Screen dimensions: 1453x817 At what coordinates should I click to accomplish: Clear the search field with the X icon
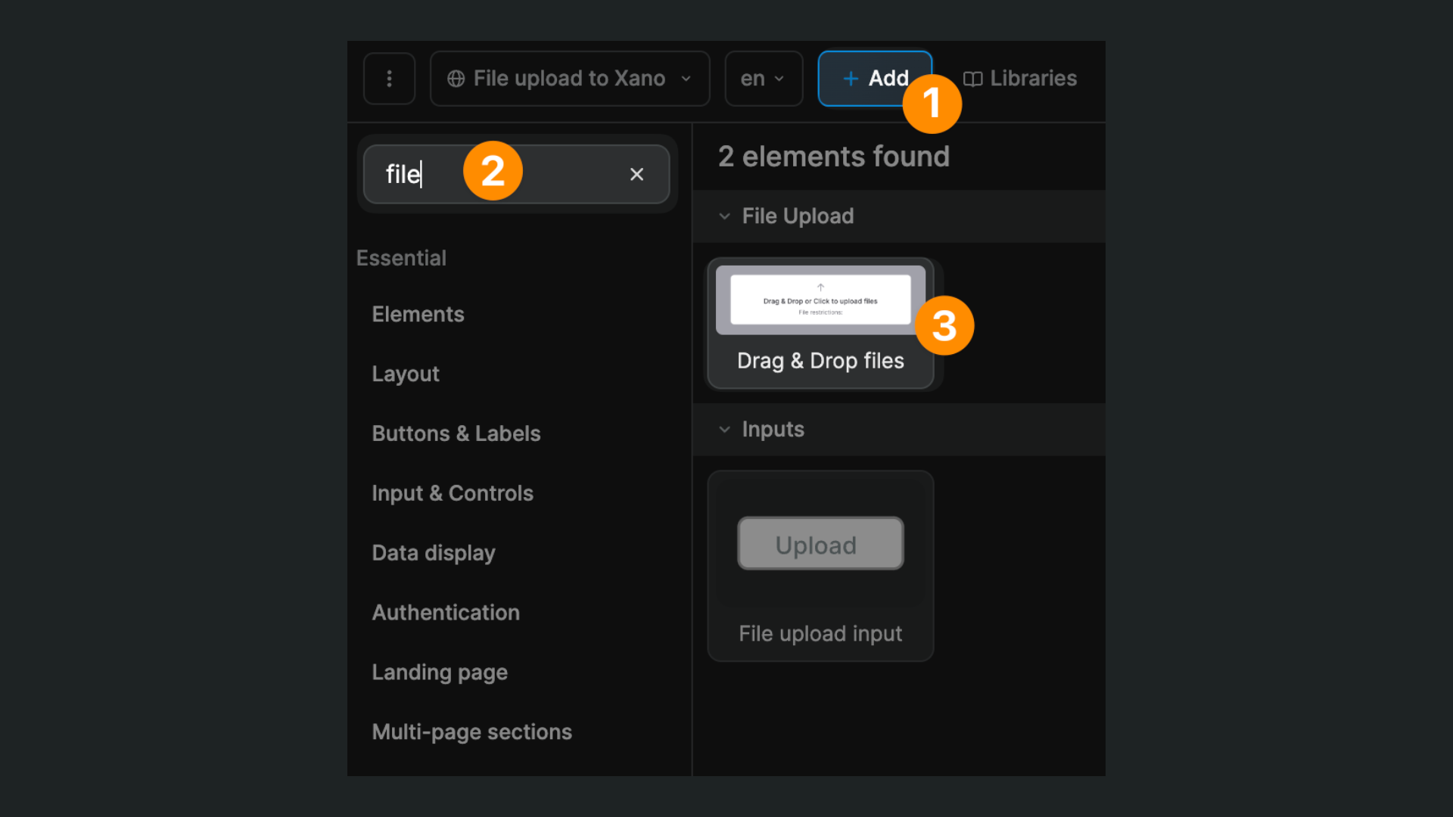pos(636,174)
